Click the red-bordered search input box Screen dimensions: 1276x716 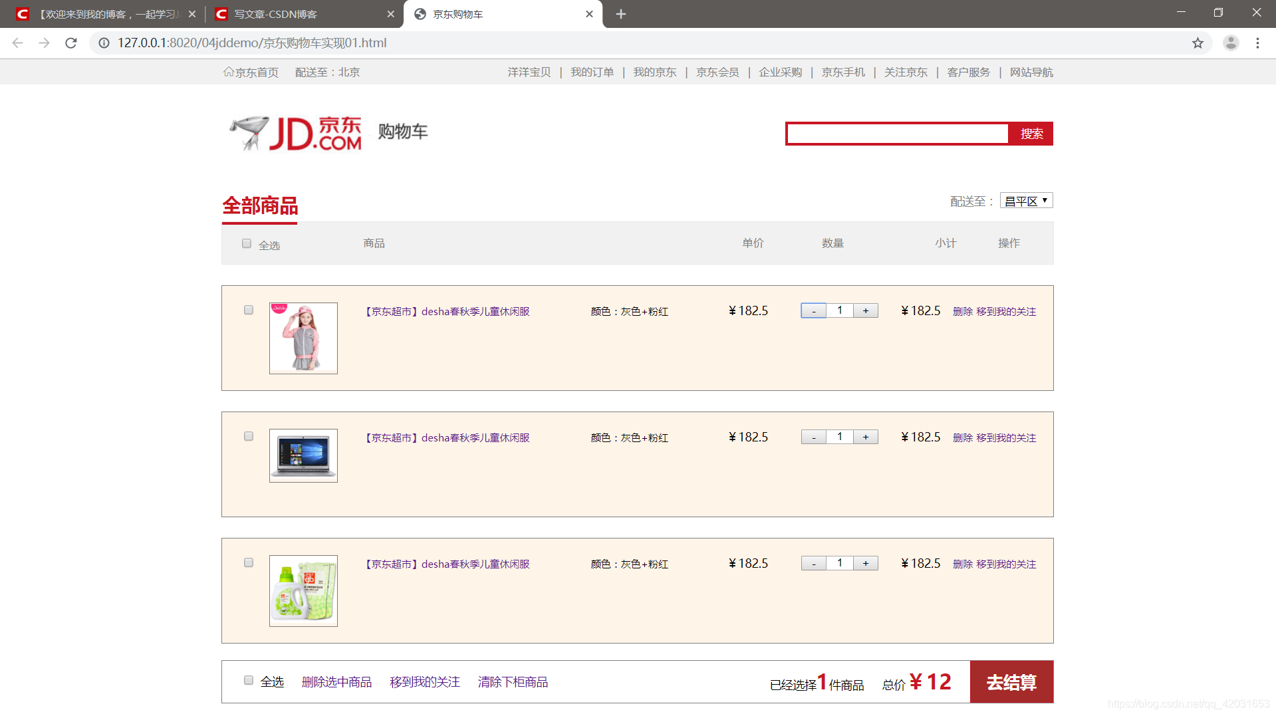click(897, 134)
